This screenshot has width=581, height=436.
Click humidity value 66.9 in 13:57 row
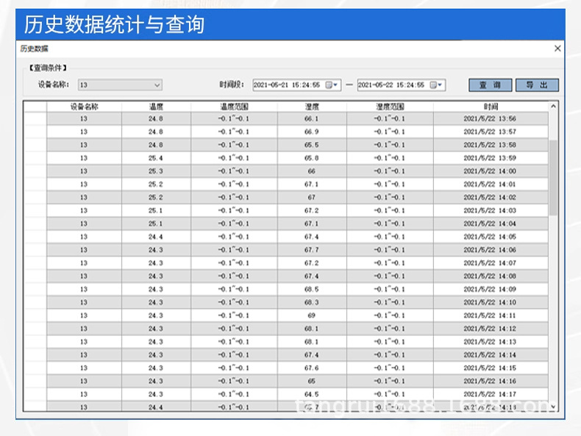[x=312, y=132]
